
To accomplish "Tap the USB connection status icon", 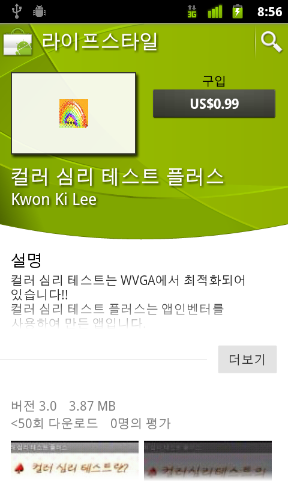I will point(17,11).
